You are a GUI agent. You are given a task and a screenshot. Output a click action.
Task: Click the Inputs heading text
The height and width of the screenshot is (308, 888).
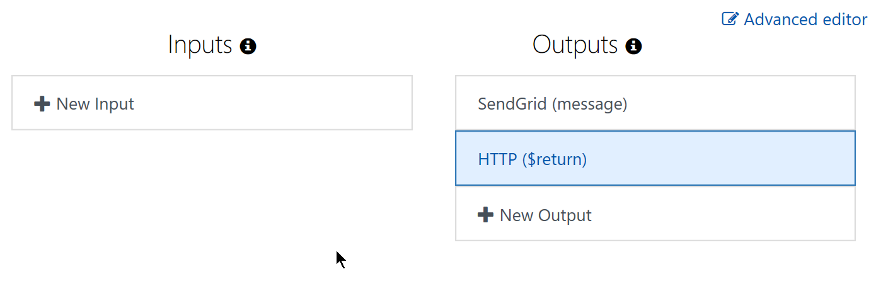200,45
